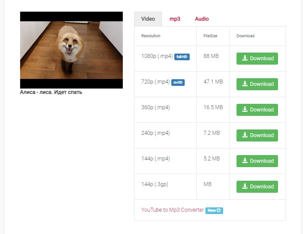Download the 720p m-HD mp4 video
This screenshot has width=303, height=234.
click(x=257, y=84)
